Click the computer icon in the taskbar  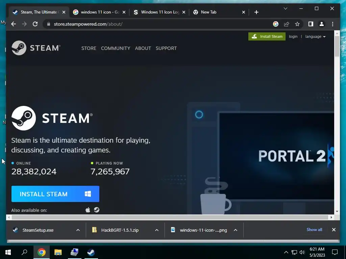click(x=74, y=252)
